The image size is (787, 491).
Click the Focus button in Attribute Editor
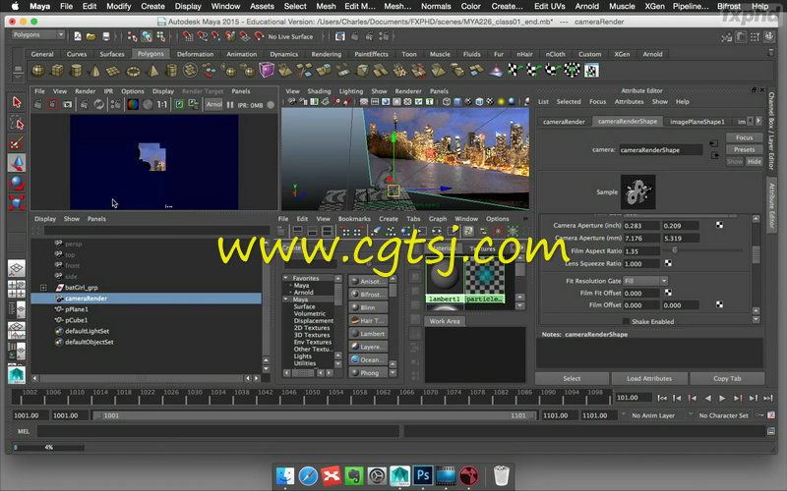744,137
